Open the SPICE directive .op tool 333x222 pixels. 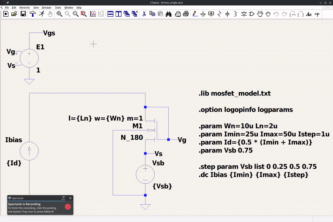click(317, 14)
